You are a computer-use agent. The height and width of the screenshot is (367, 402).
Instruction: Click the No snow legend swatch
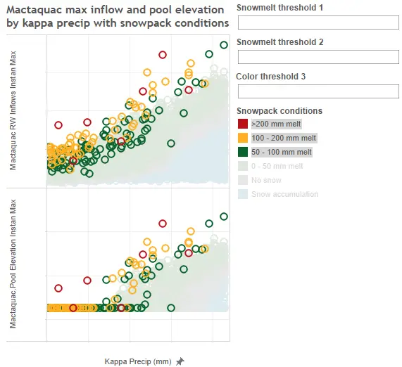(243, 180)
